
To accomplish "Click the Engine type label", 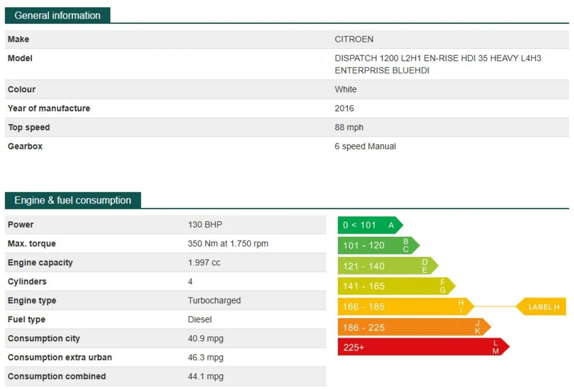I will tap(32, 301).
